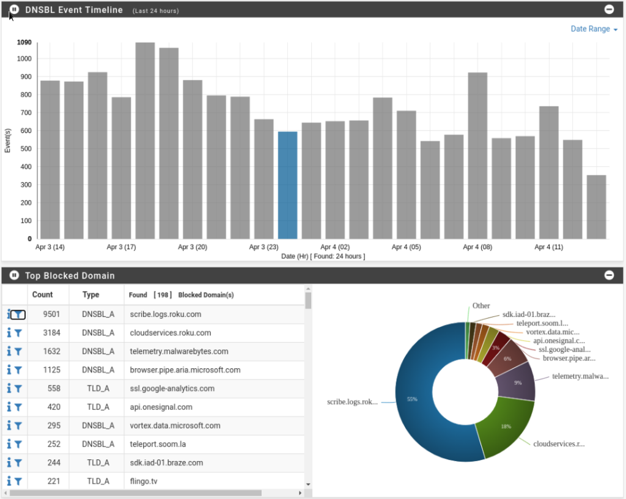This screenshot has width=626, height=499.
Task: Click info icon for vortex.data.microsoft.com
Action: 9,426
